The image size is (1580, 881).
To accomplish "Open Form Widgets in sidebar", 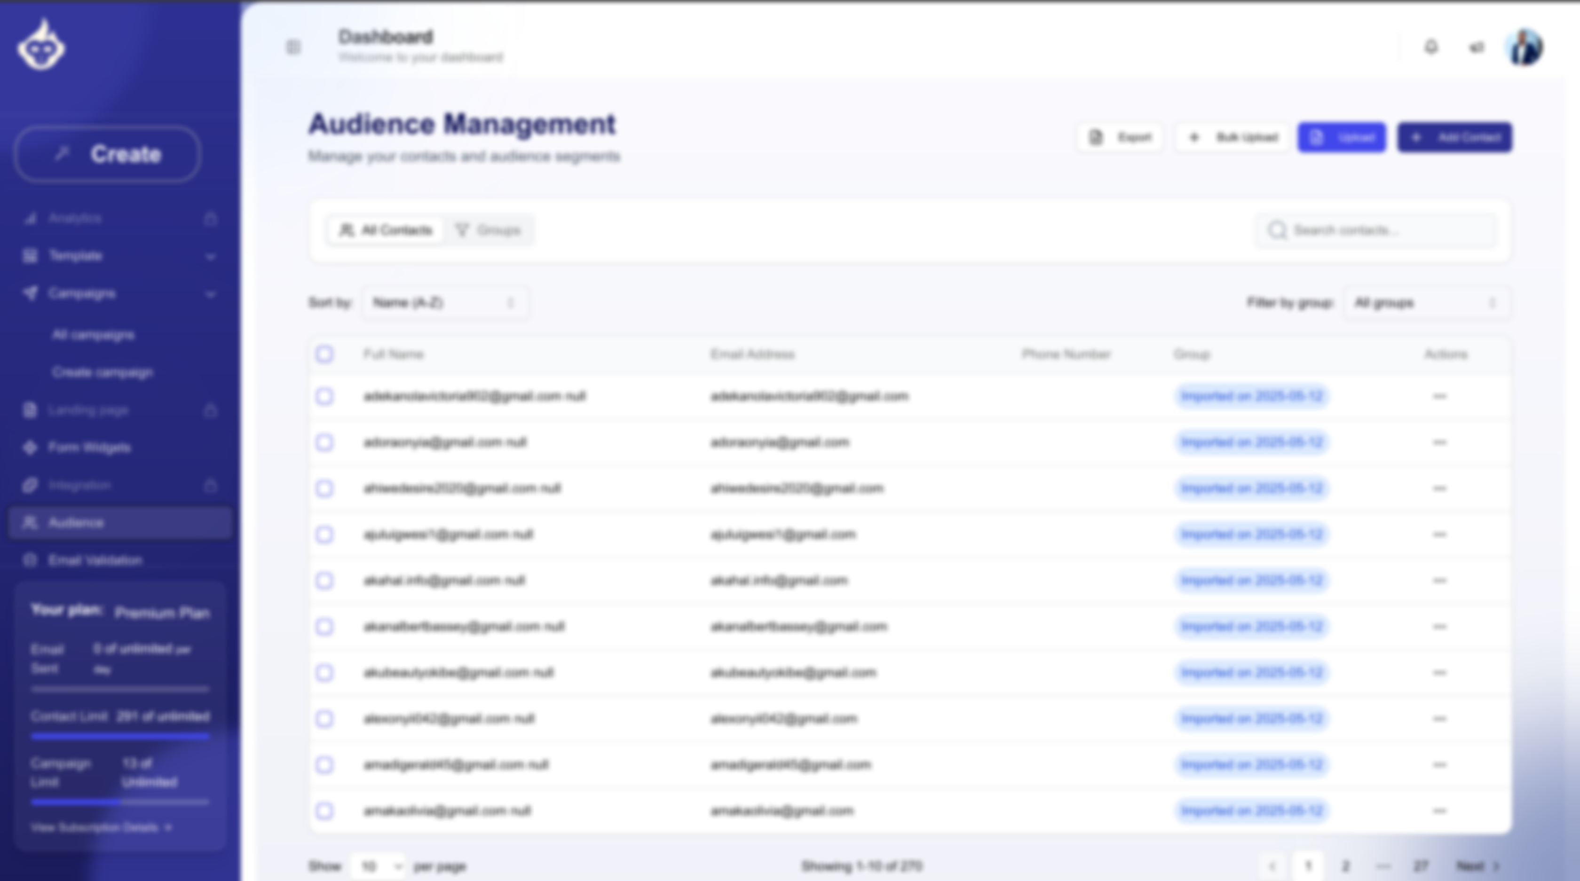I will [89, 448].
